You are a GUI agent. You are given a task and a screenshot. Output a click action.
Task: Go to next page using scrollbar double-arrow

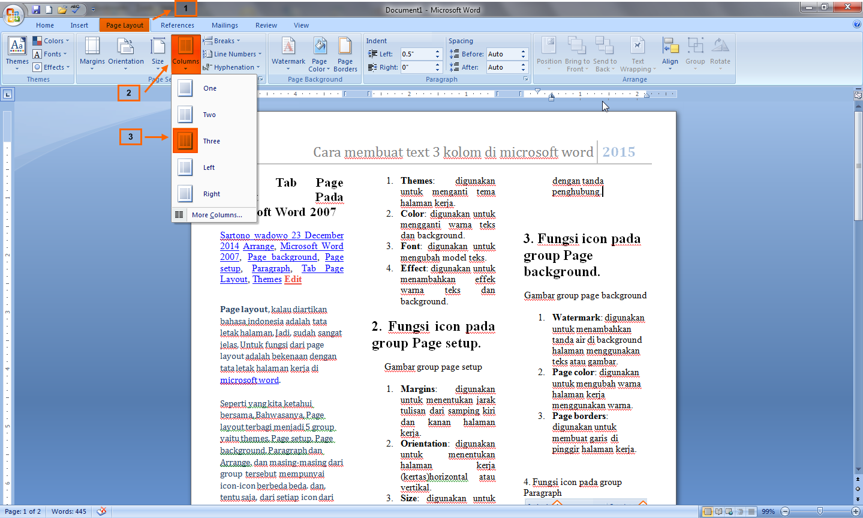click(858, 498)
